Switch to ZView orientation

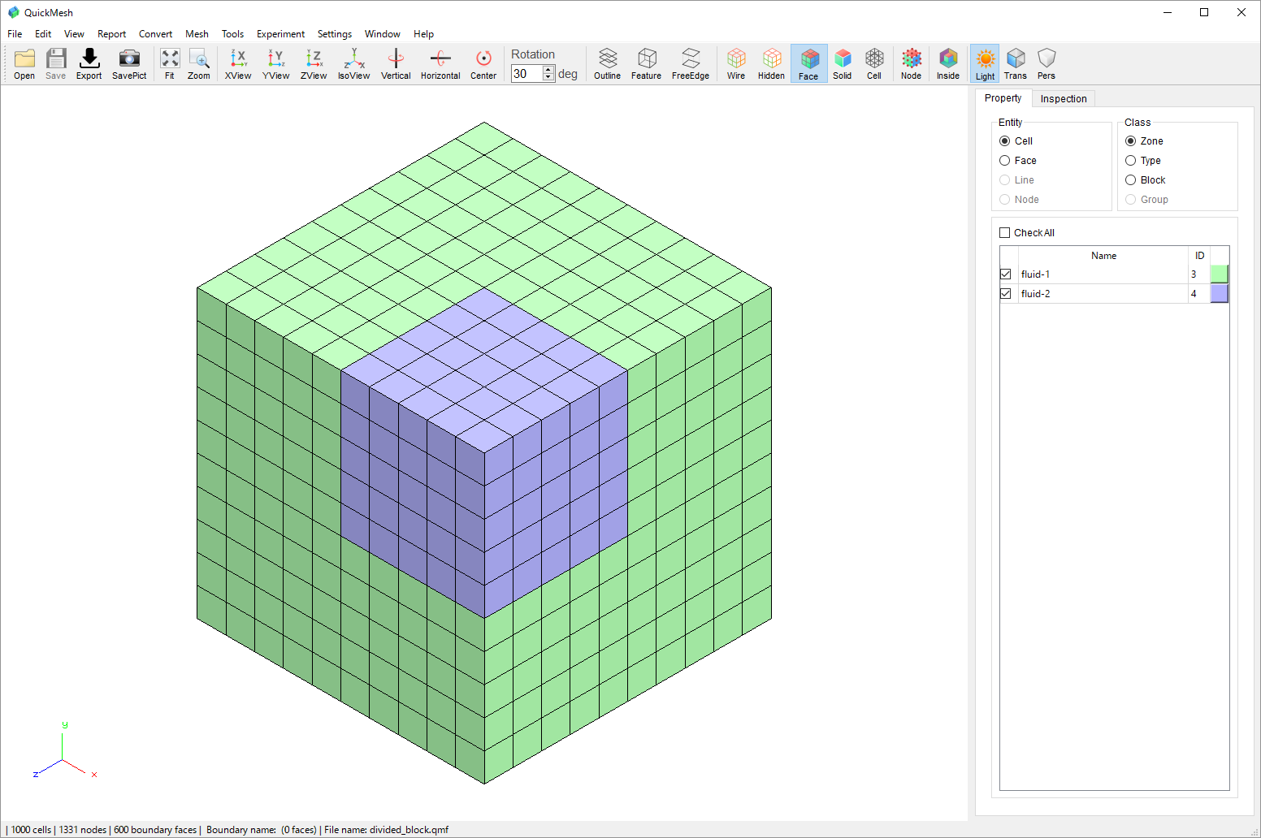pyautogui.click(x=314, y=63)
